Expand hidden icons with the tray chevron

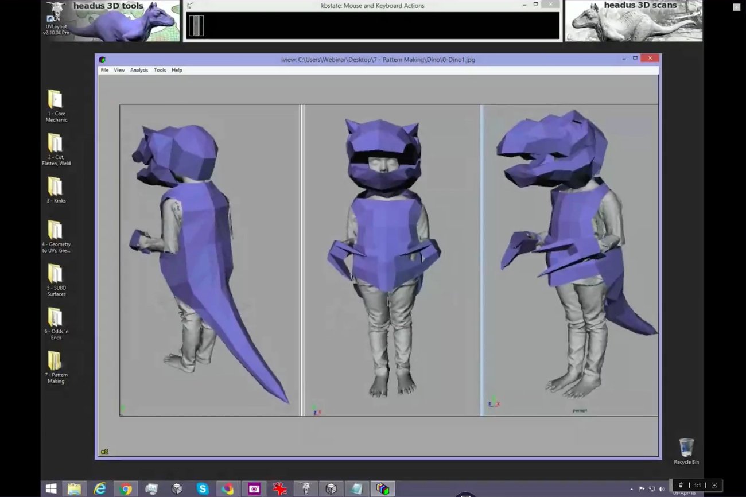point(632,489)
